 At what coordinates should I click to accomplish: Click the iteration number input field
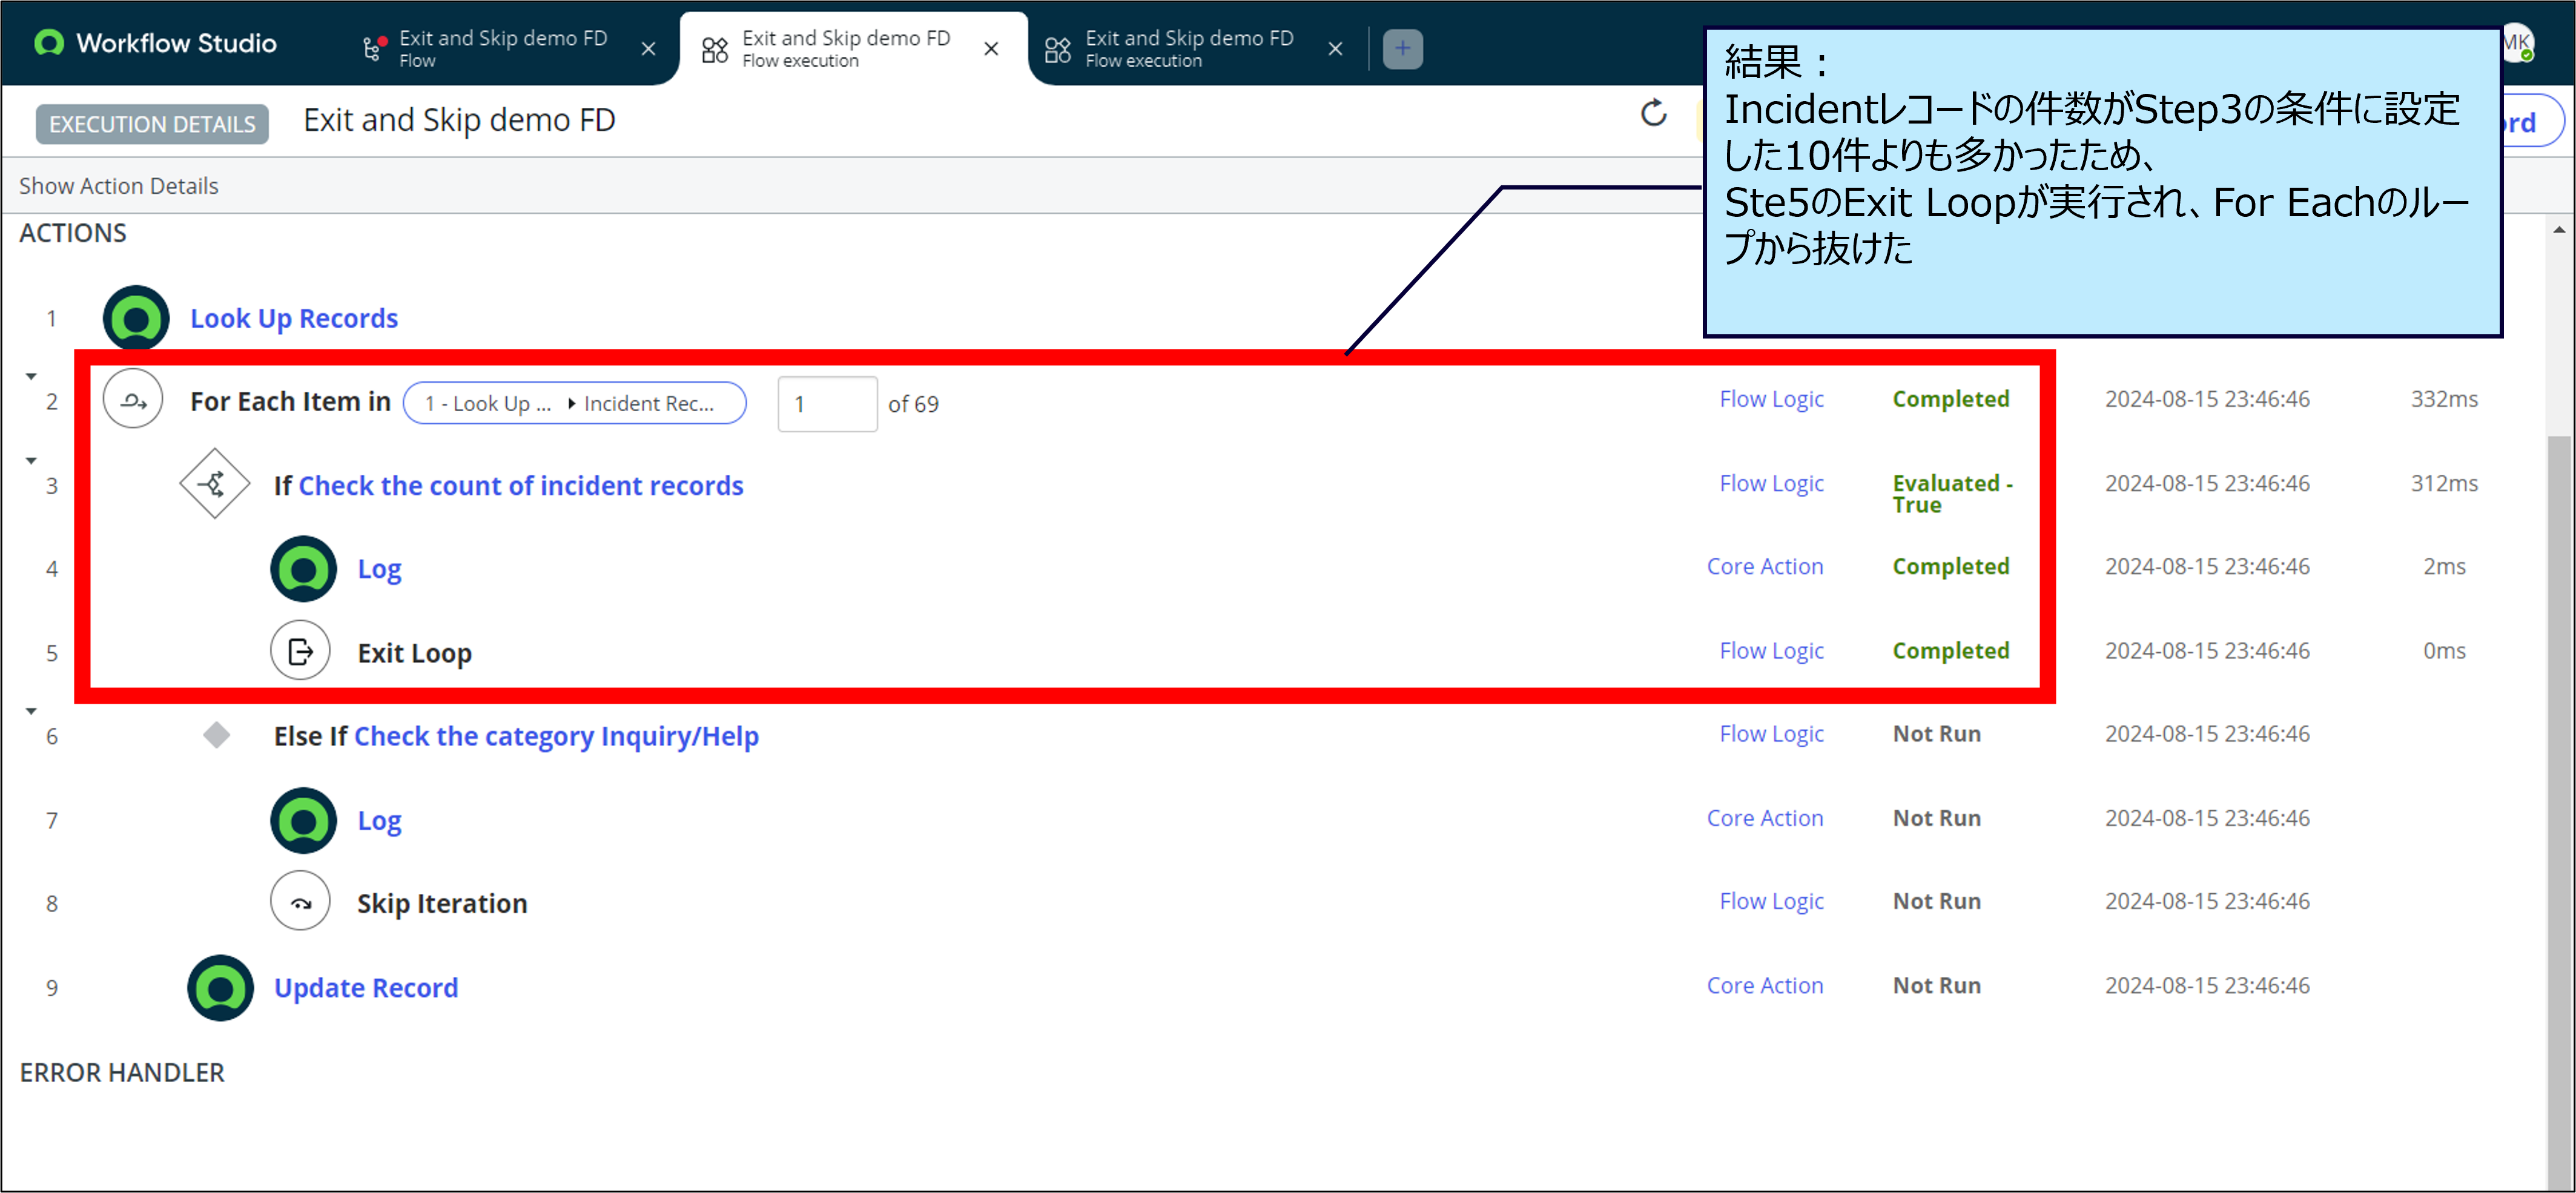tap(827, 404)
